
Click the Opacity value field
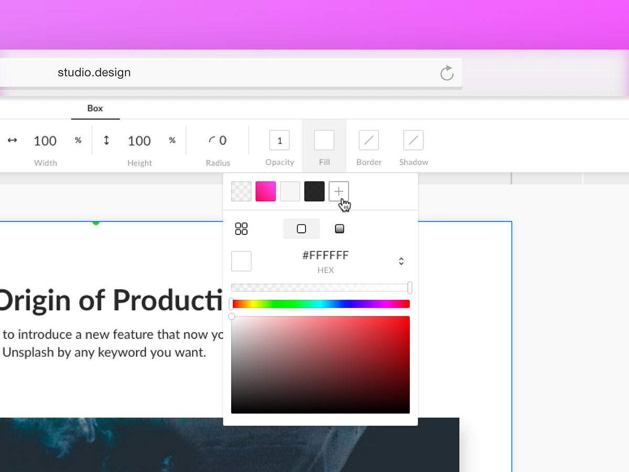pyautogui.click(x=279, y=140)
